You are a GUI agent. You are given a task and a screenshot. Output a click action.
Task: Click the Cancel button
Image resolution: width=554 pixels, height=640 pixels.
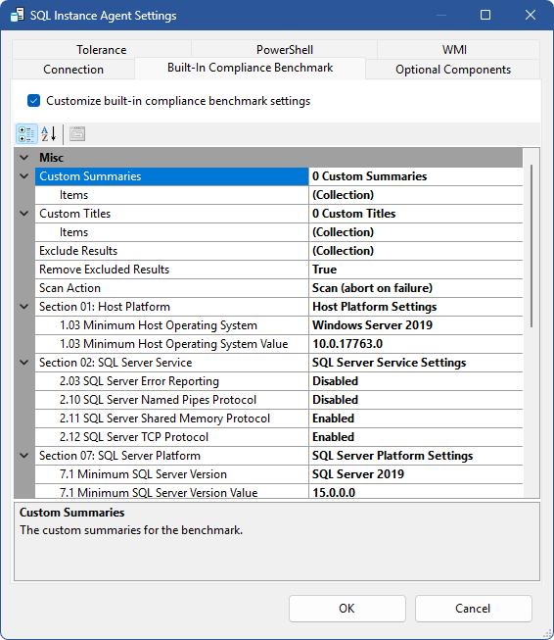click(x=473, y=609)
